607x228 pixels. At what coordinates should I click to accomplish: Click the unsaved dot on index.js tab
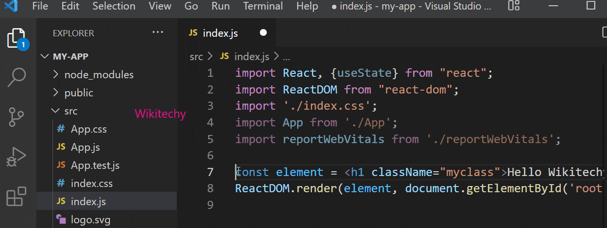[263, 33]
